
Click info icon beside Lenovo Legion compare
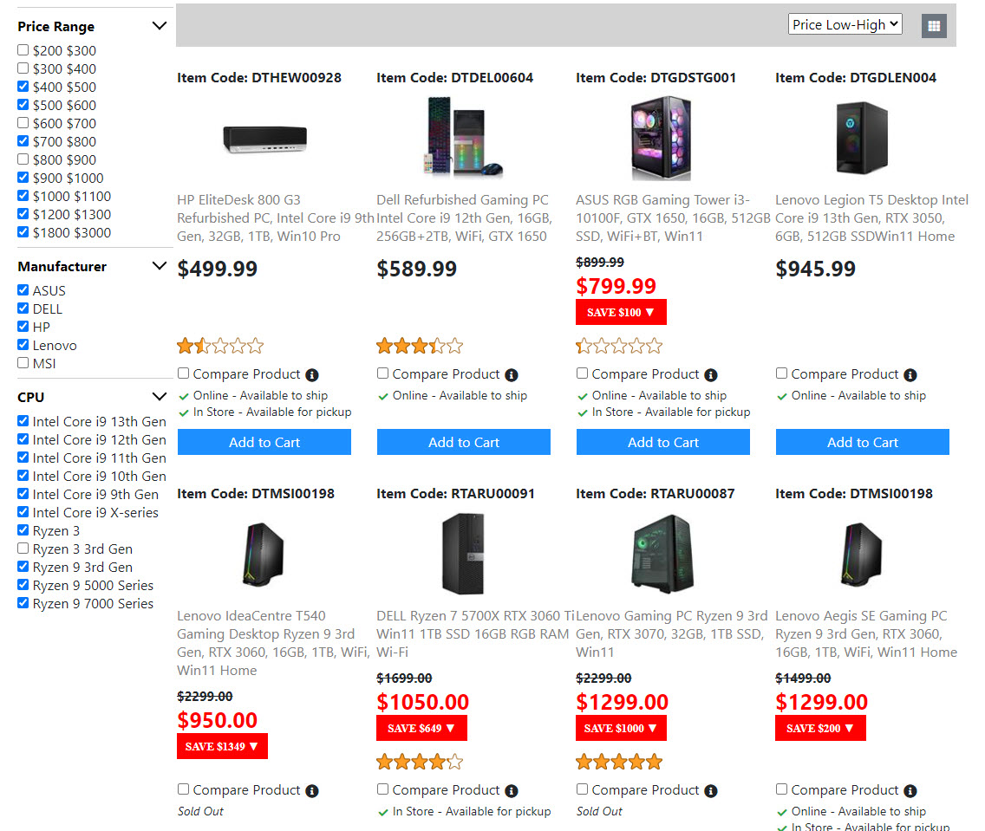pyautogui.click(x=910, y=375)
